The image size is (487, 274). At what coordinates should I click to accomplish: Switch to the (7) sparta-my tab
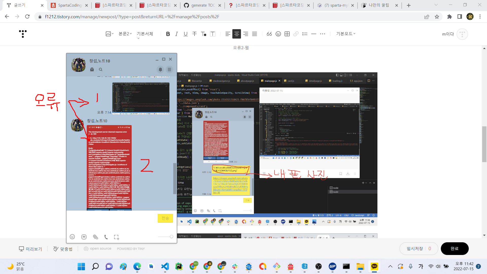tap(336, 5)
